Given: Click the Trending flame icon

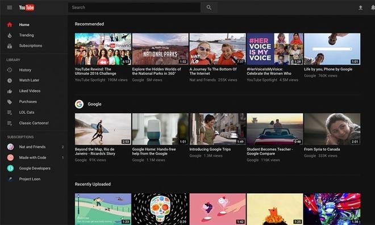Looking at the screenshot, I should [10, 35].
